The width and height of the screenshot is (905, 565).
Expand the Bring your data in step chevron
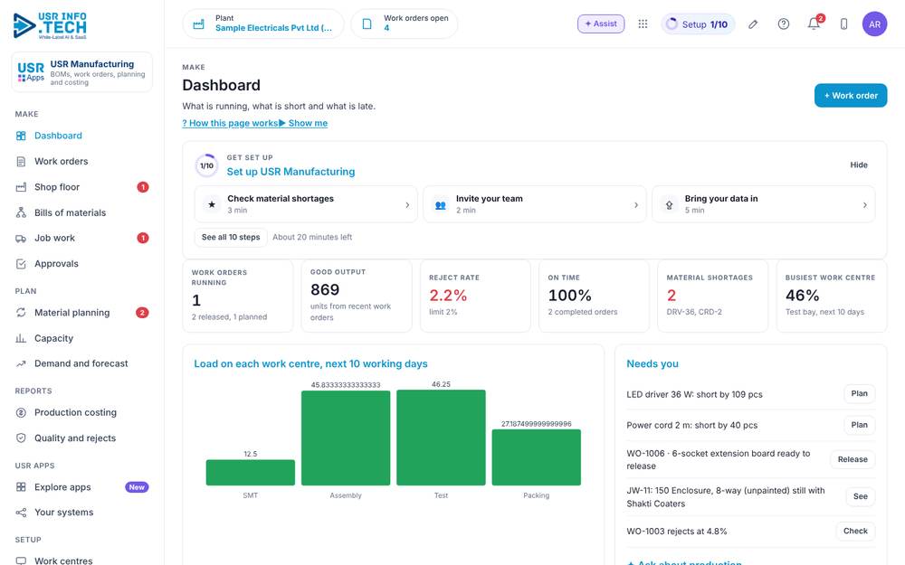(864, 204)
